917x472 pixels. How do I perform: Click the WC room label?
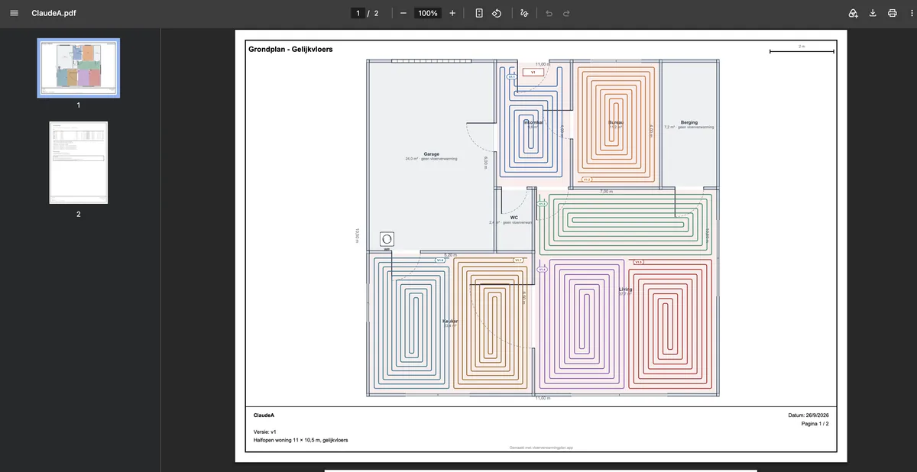pyautogui.click(x=514, y=218)
